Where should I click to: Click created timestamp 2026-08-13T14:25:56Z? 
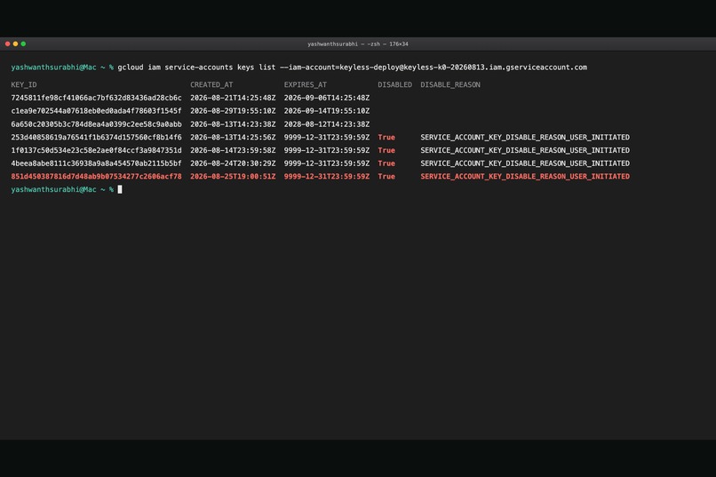(x=233, y=138)
